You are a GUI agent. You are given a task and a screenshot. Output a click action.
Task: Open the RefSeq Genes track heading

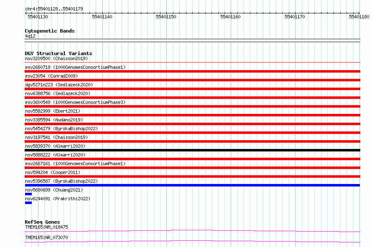[42, 222]
